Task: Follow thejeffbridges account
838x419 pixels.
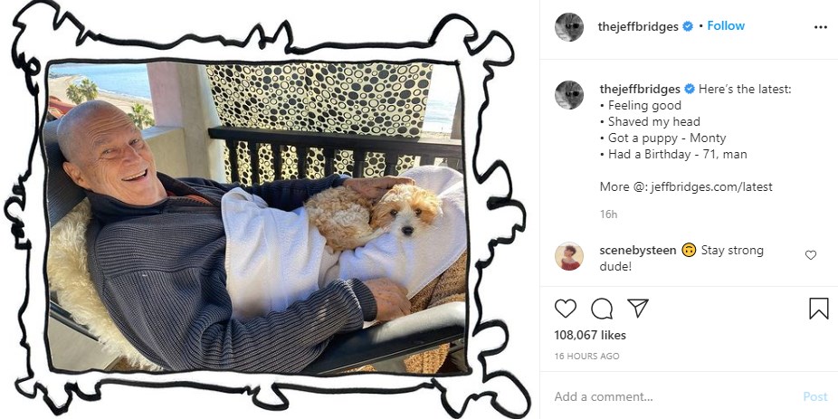Action: 726,25
